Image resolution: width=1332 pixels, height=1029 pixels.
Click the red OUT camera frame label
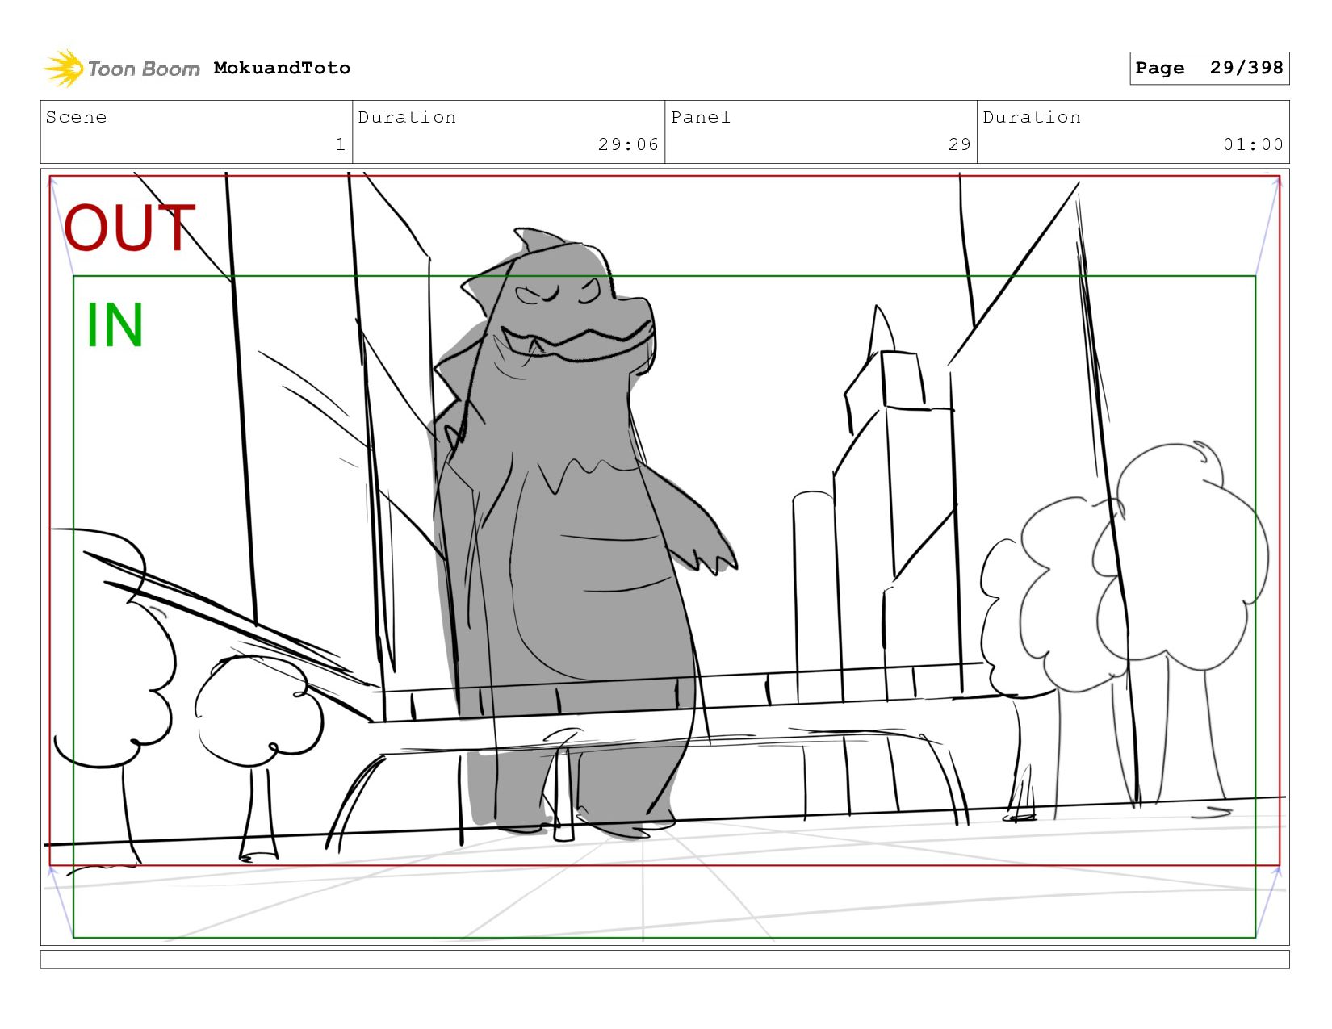click(x=129, y=228)
